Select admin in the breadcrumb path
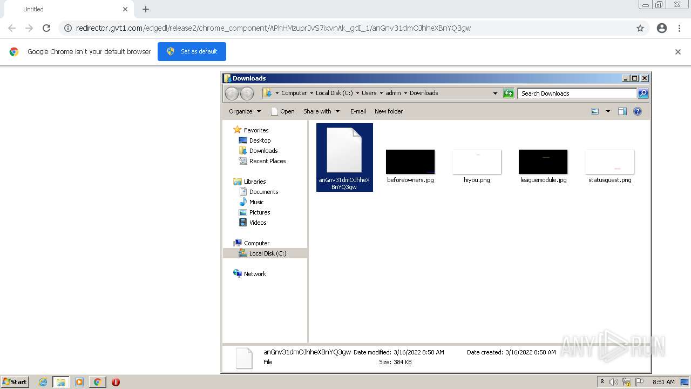Screen dimensions: 691x389 click(393, 93)
